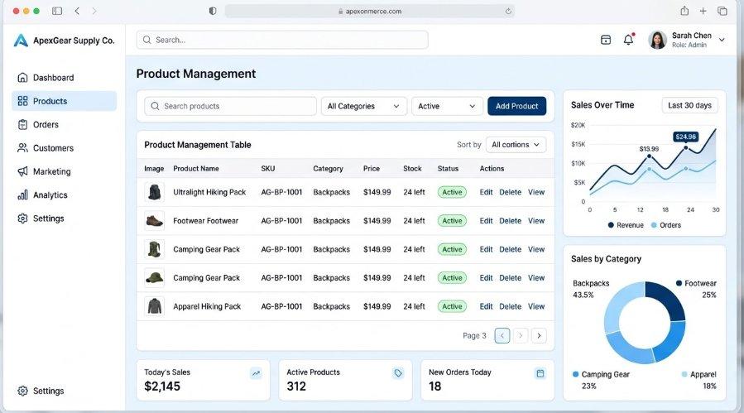Toggle browser sidebar icon
Screen dimensions: 744x413
pyautogui.click(x=57, y=11)
